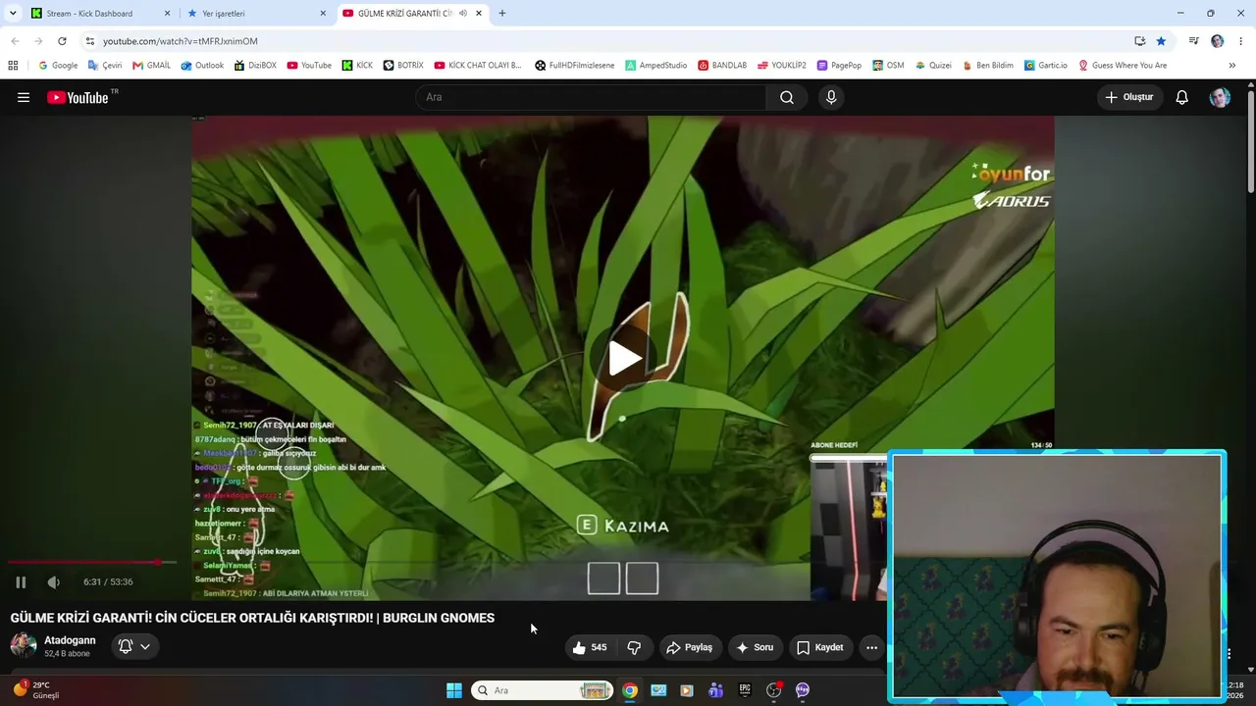Image resolution: width=1256 pixels, height=706 pixels.
Task: Open the AmpedStudio bookmark
Action: 655,66
